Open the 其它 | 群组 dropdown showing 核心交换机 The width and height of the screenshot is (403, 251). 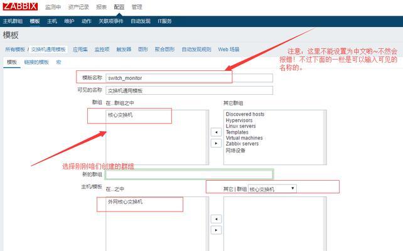tap(272, 189)
